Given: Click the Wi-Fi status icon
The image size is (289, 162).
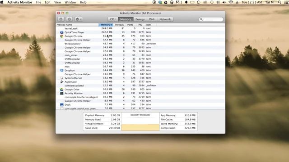Looking at the screenshot, I should point(231,2).
